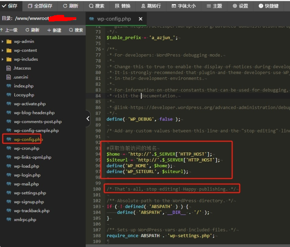290x247 pixels.
Task: Open the .htaccess file
Action: pyautogui.click(x=22, y=68)
